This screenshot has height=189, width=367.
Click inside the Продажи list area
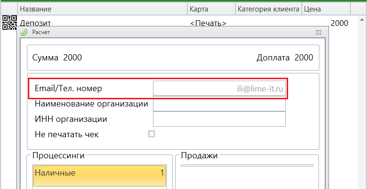pyautogui.click(x=247, y=177)
